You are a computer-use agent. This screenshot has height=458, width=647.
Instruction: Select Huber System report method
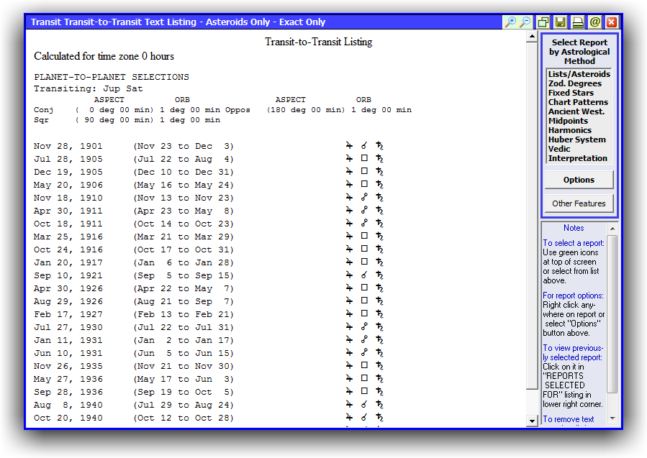[x=577, y=139]
